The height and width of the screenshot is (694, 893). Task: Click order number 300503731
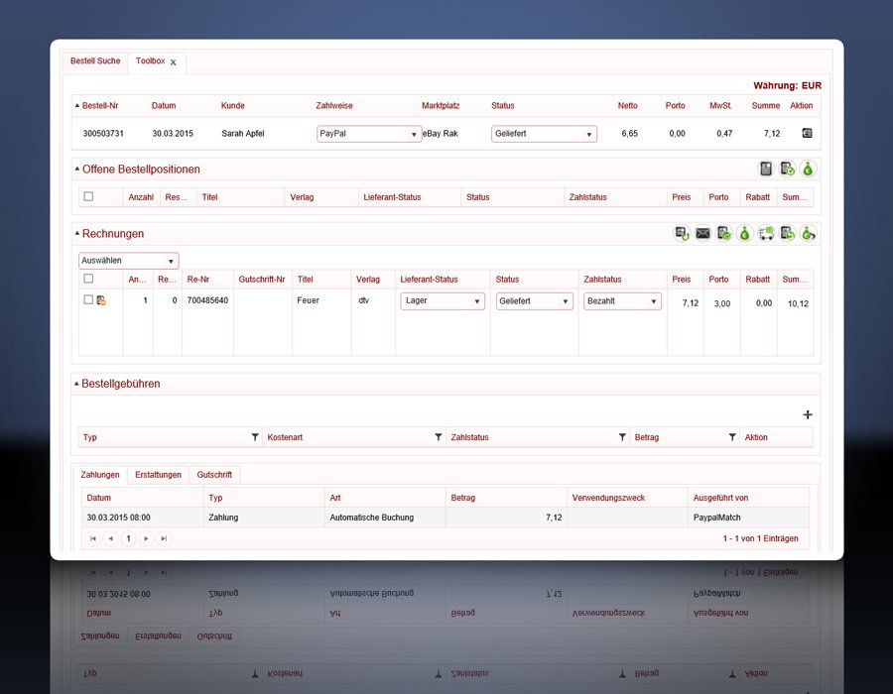[103, 134]
